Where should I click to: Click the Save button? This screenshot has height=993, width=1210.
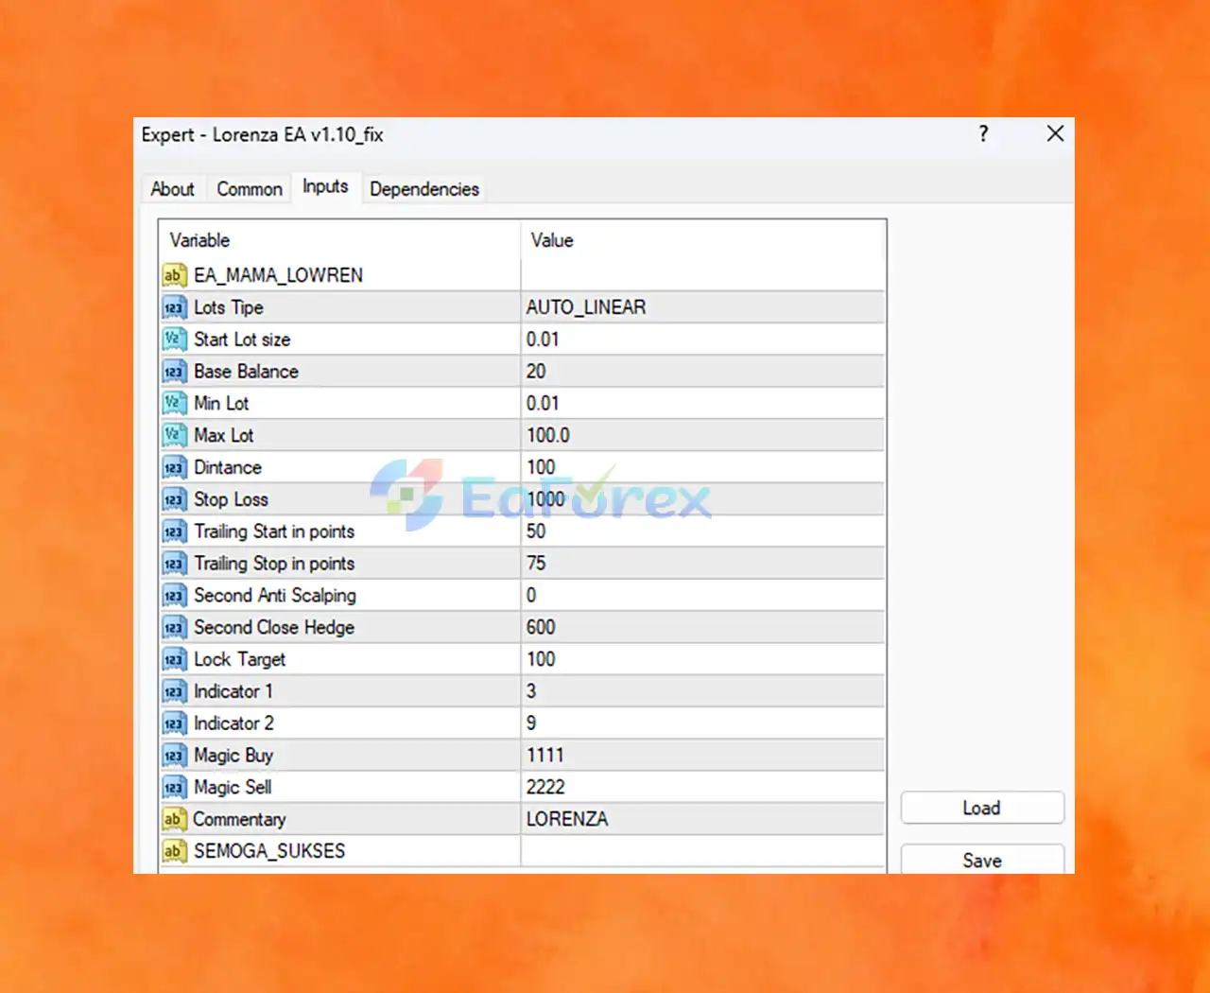point(982,859)
